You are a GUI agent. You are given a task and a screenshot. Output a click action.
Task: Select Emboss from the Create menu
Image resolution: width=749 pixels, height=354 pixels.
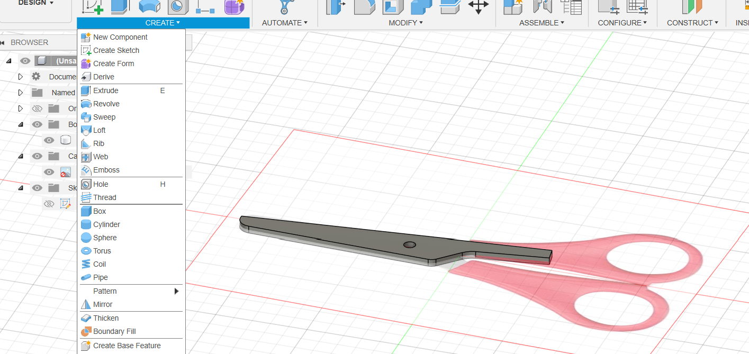point(131,170)
